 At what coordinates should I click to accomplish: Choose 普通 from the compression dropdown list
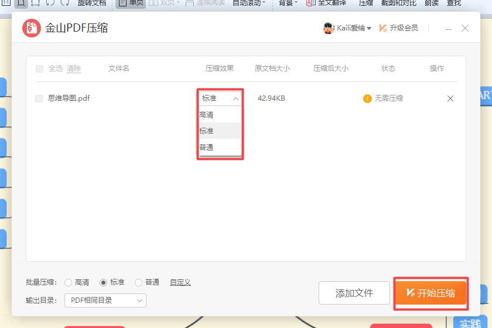tap(220, 147)
